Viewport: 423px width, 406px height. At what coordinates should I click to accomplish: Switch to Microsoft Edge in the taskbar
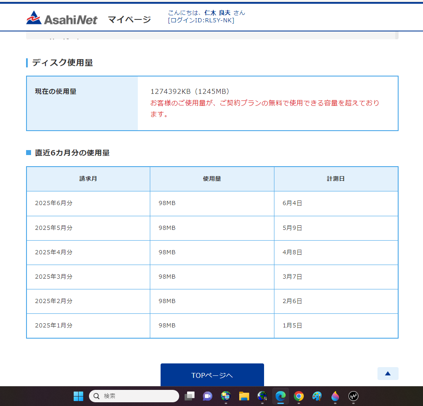click(280, 396)
